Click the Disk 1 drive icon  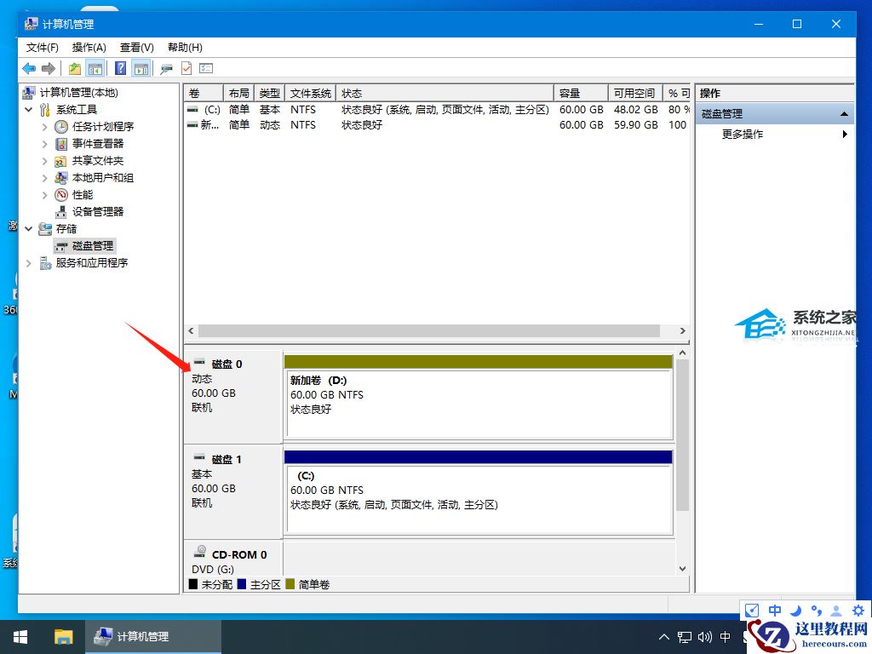tap(199, 457)
